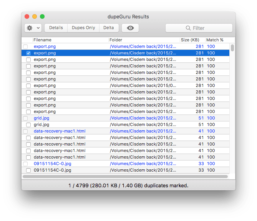
Task: Select the black 09151154C-0.jpg filename
Action: (53, 170)
